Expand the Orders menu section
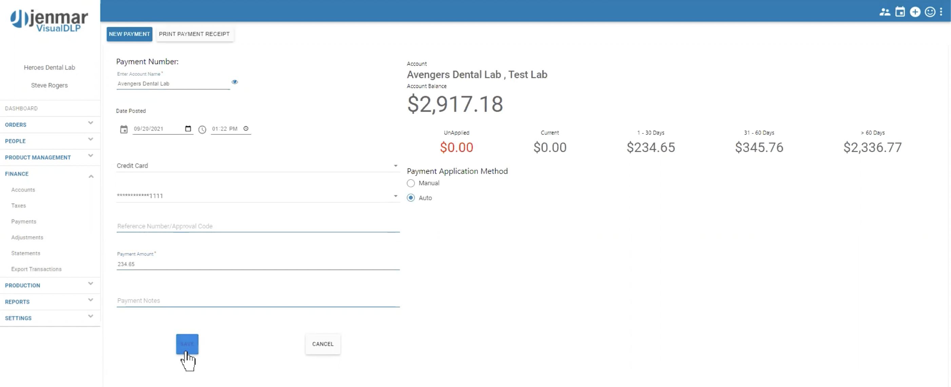Screen dimensions: 951x387 point(50,125)
